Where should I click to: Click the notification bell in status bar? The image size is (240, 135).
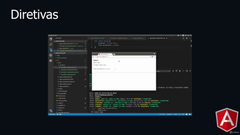190,114
